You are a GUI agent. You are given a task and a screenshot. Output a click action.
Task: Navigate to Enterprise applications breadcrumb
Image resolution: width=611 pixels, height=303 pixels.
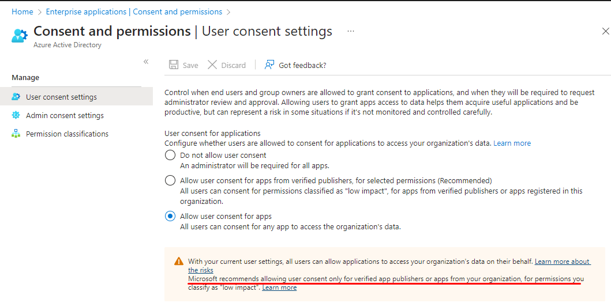(134, 12)
